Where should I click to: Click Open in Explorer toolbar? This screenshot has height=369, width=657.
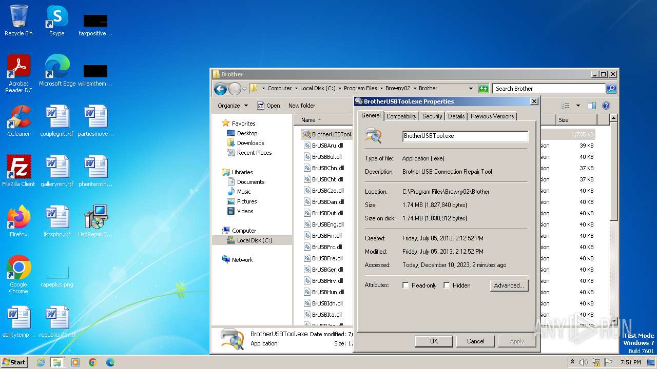(x=268, y=106)
